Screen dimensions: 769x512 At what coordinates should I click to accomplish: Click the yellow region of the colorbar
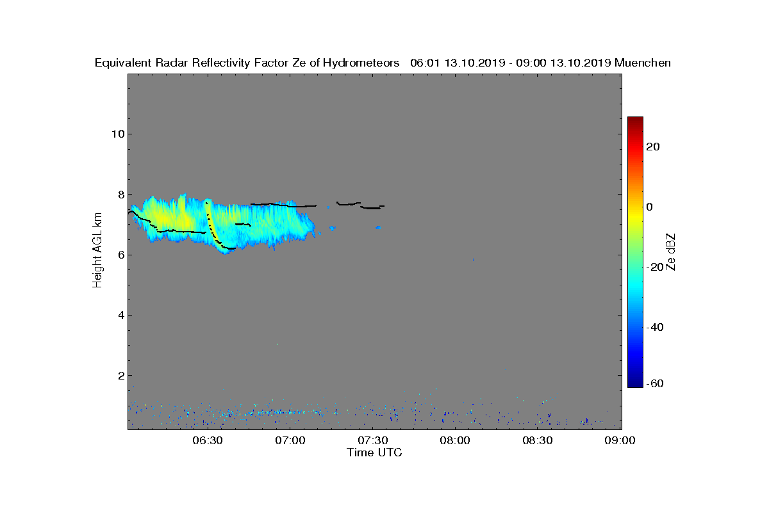point(635,216)
